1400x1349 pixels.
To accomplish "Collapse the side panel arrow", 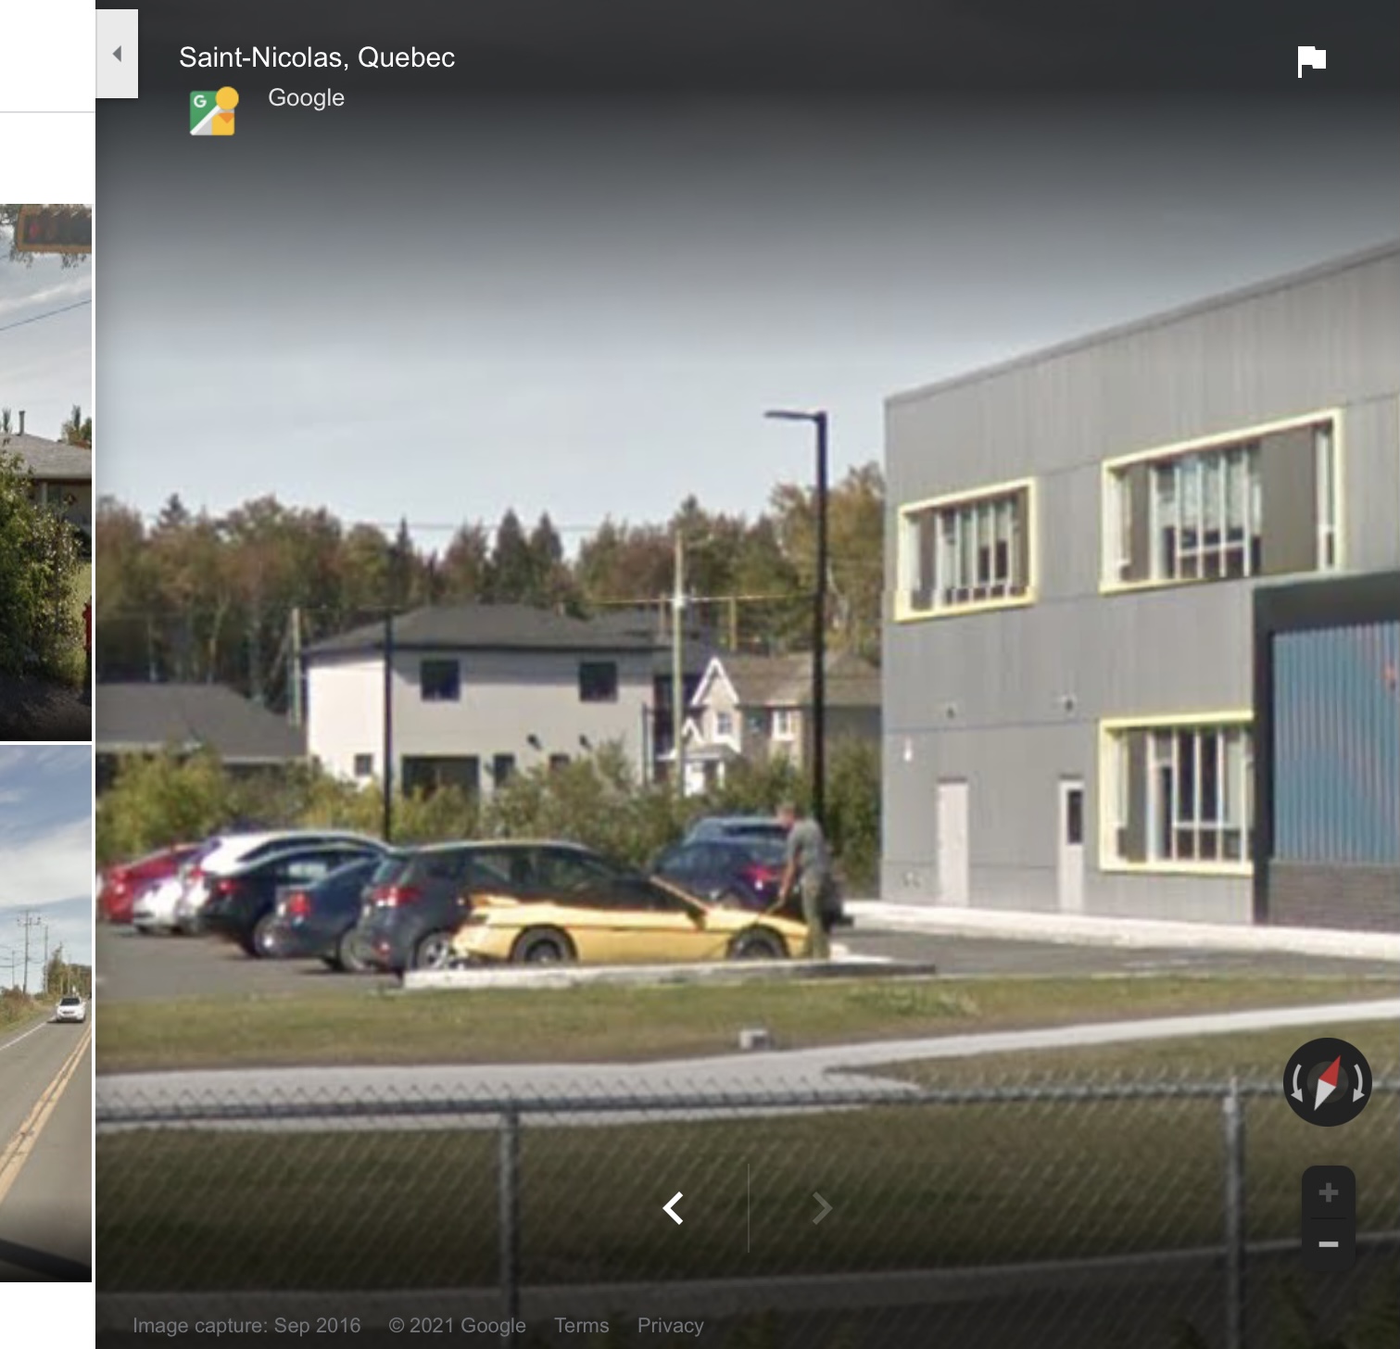I will point(117,54).
